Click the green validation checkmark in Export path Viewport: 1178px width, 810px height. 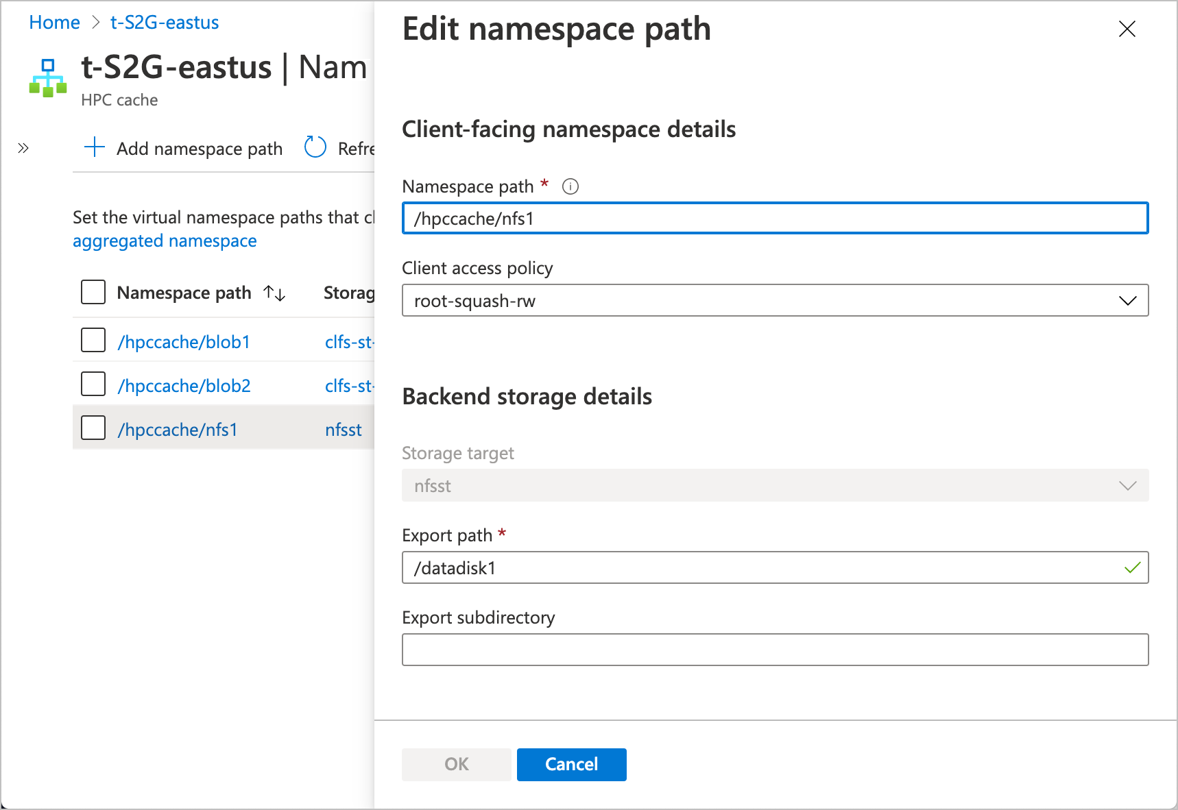tap(1131, 567)
